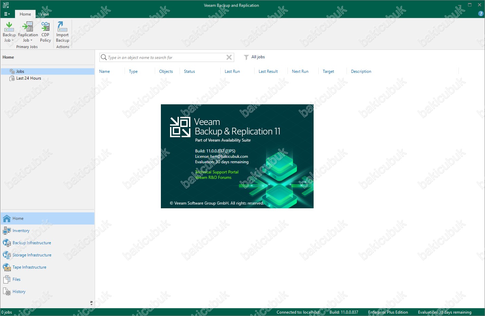This screenshot has width=485, height=316.
Task: Switch to the View ribbon tab
Action: (x=44, y=14)
